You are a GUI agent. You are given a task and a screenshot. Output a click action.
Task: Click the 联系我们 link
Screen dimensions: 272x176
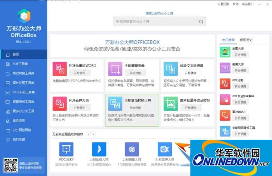(x=248, y=4)
